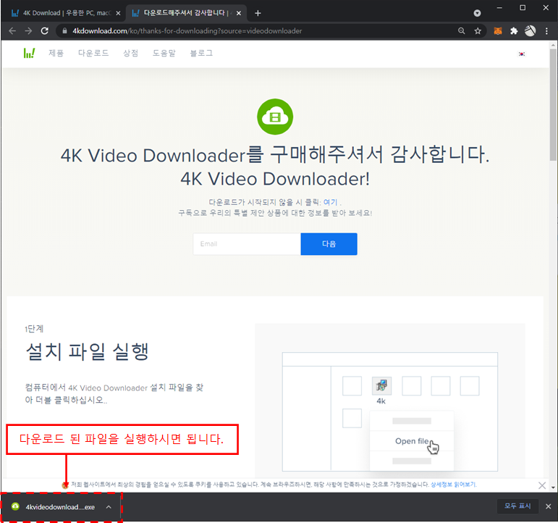Close the active 다운로드해주셔서 감사합니다 tab

[x=238, y=13]
